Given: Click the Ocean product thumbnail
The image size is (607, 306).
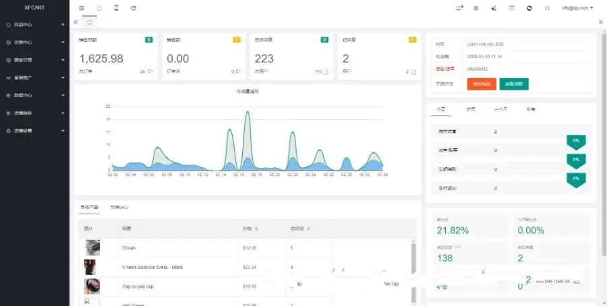Looking at the screenshot, I should (x=92, y=247).
